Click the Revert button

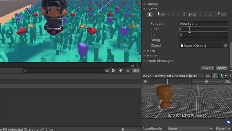click(x=207, y=68)
